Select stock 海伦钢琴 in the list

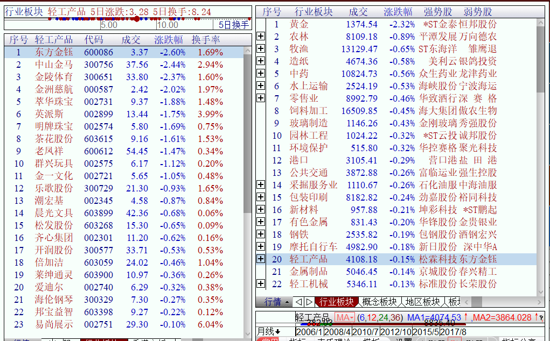point(124,300)
